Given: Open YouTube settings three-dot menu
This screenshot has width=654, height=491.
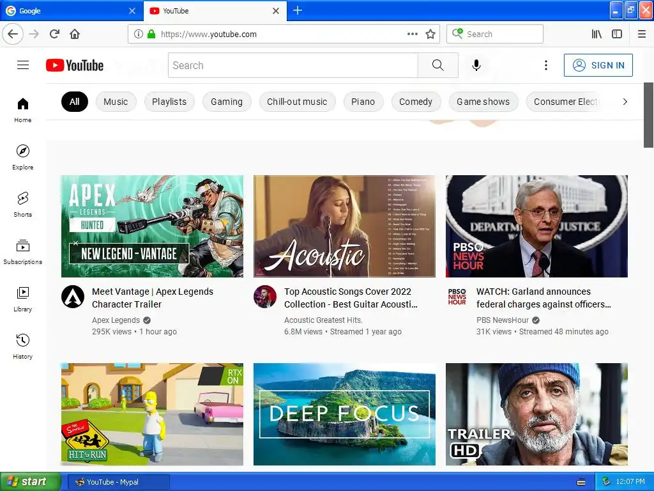Looking at the screenshot, I should [545, 65].
